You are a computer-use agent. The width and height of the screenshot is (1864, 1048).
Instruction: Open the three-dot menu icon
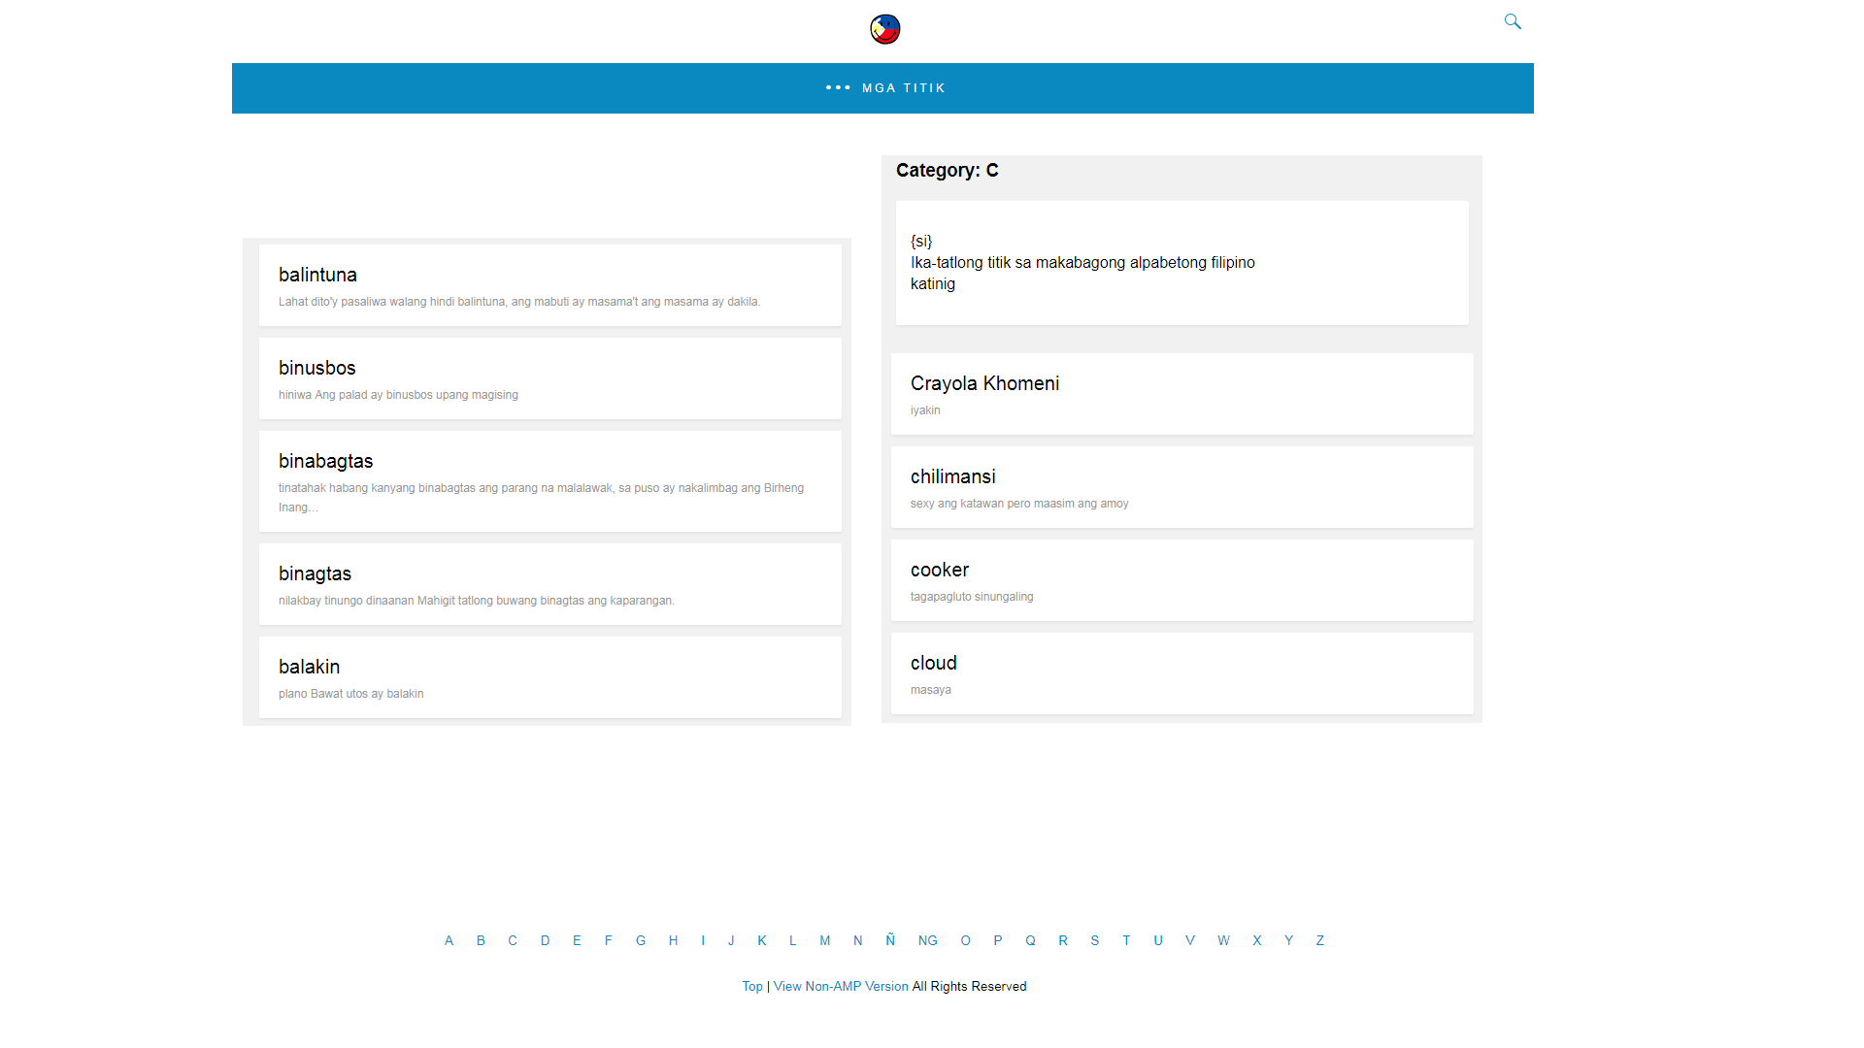[837, 88]
